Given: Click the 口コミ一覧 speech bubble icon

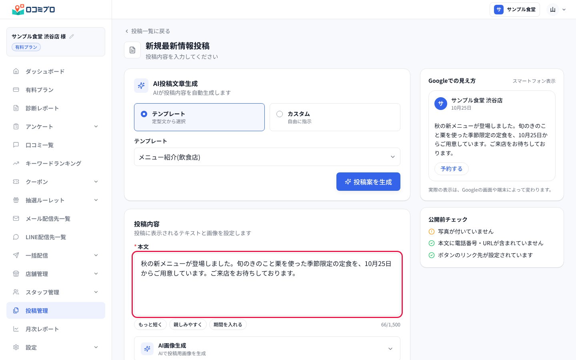Looking at the screenshot, I should [x=16, y=145].
